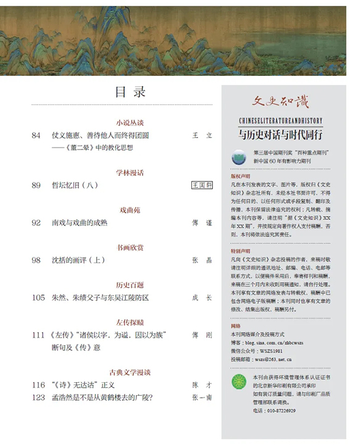The image size is (350, 447).
Task: Click author name 王立
Action: coord(202,135)
